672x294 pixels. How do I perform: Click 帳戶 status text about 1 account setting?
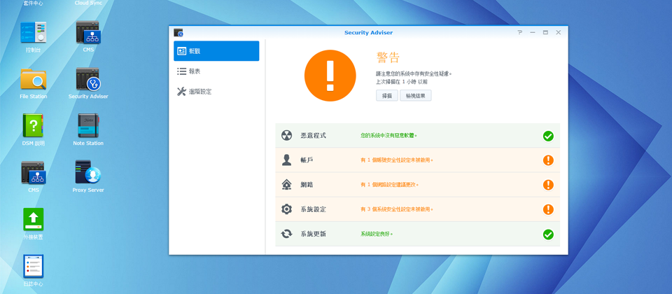click(397, 160)
